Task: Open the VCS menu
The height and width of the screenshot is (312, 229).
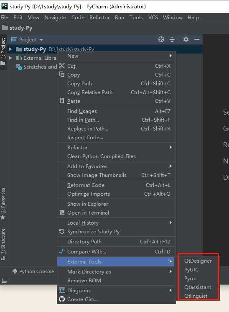Action: click(153, 18)
